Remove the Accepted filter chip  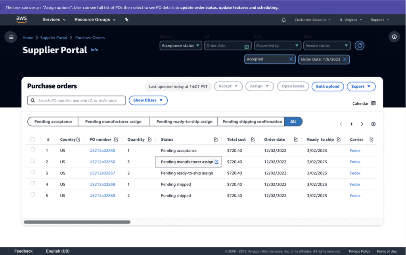pos(291,59)
